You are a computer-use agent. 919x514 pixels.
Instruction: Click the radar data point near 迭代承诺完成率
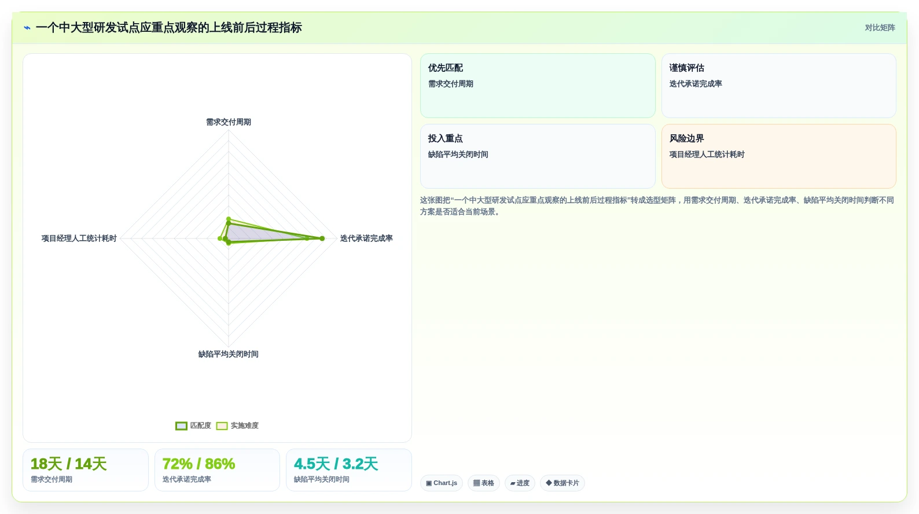coord(322,238)
